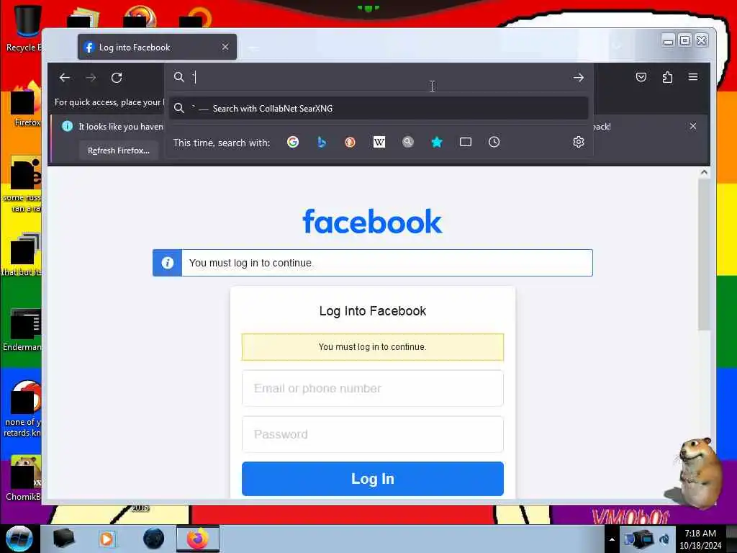Image resolution: width=737 pixels, height=553 pixels.
Task: Click the Email or phone number field
Action: pyautogui.click(x=373, y=388)
